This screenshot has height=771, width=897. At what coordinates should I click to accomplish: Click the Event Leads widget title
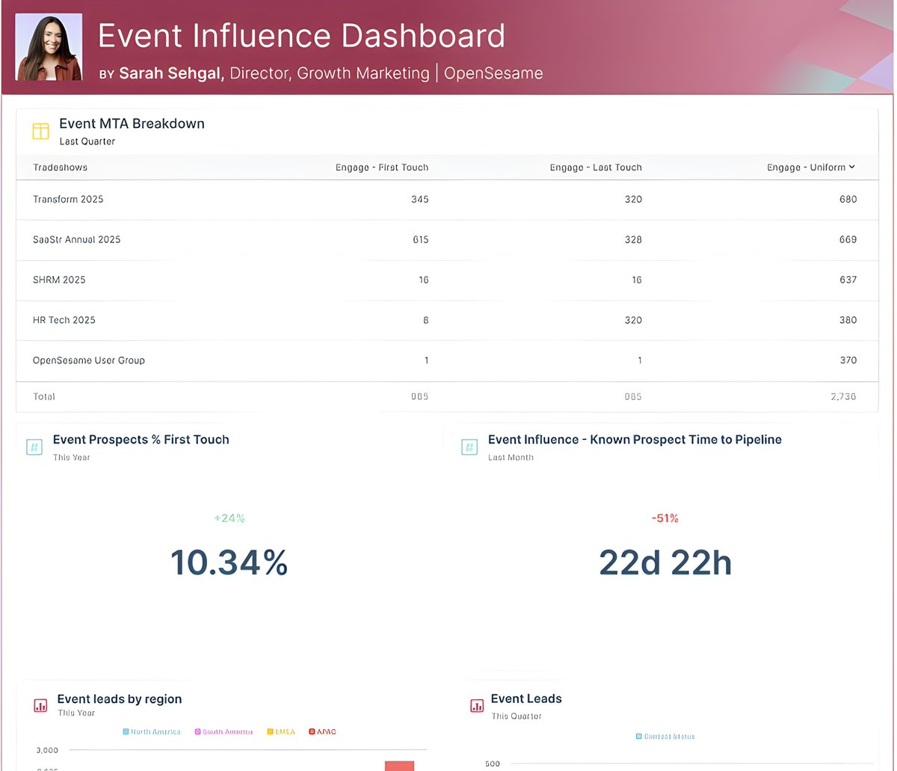coord(526,698)
